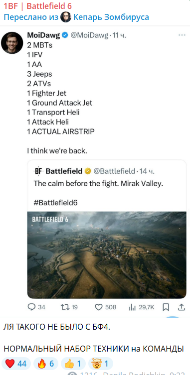Bookmark the tweet with bookmark icon

(x=166, y=307)
